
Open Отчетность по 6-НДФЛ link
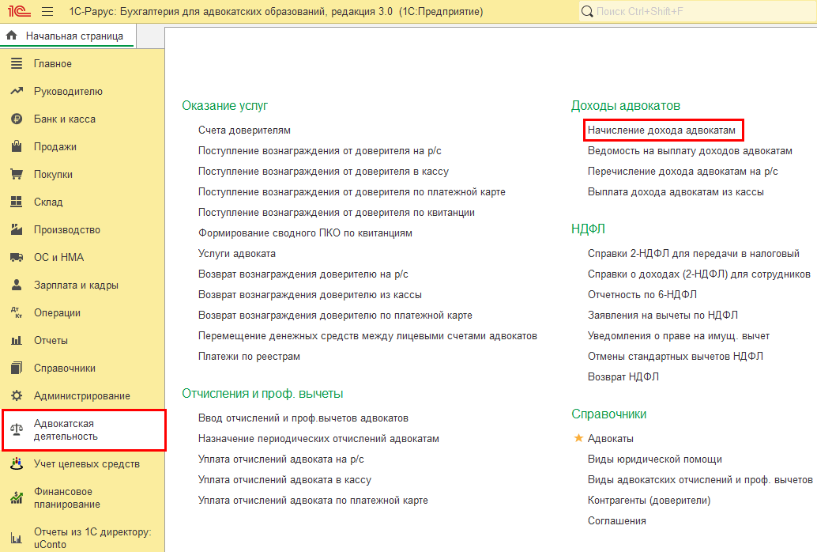tap(642, 294)
